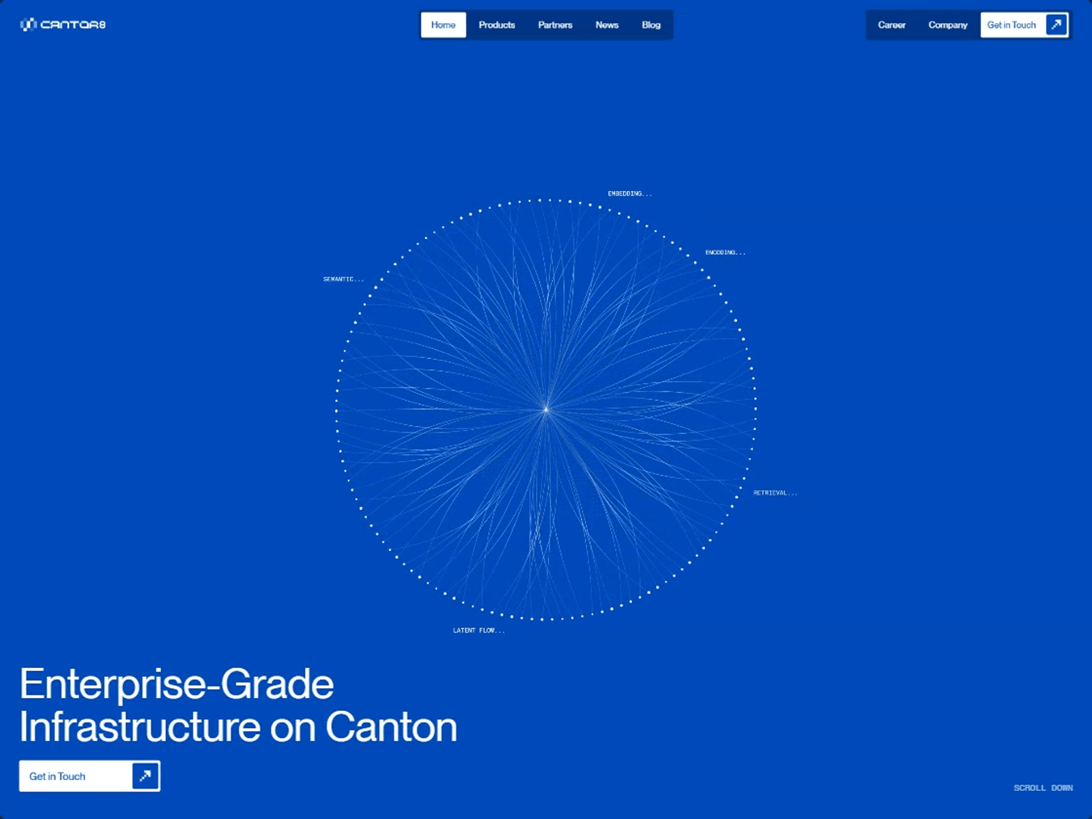Click the SCROLL DOWN label
This screenshot has height=819, width=1092.
coord(1043,788)
